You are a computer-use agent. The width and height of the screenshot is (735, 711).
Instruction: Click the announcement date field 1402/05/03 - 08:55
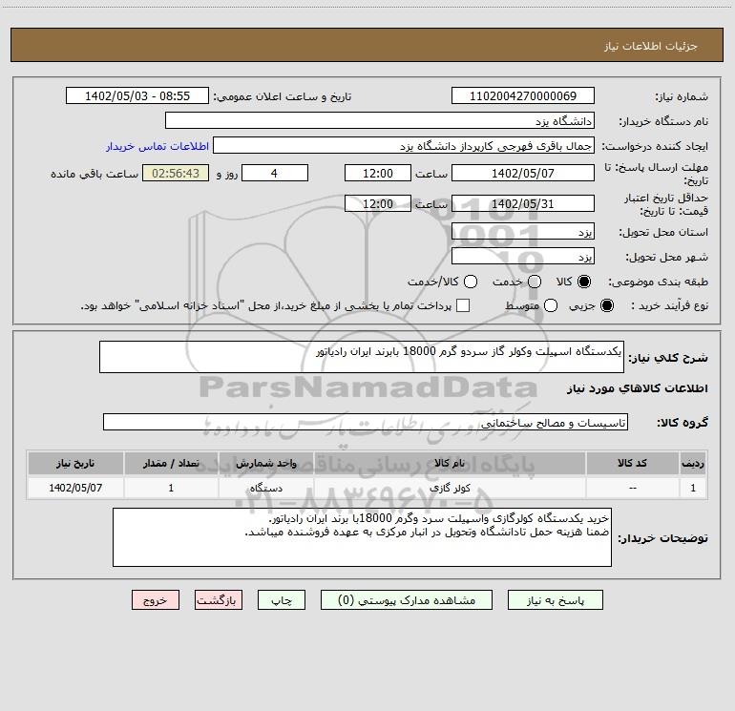coord(137,95)
